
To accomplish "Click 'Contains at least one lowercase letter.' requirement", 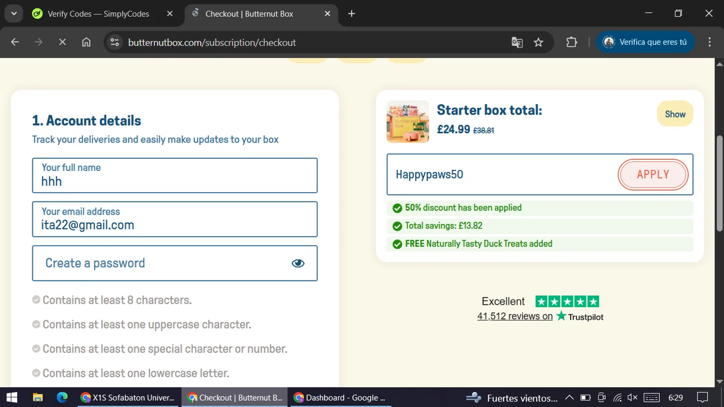I will point(136,373).
